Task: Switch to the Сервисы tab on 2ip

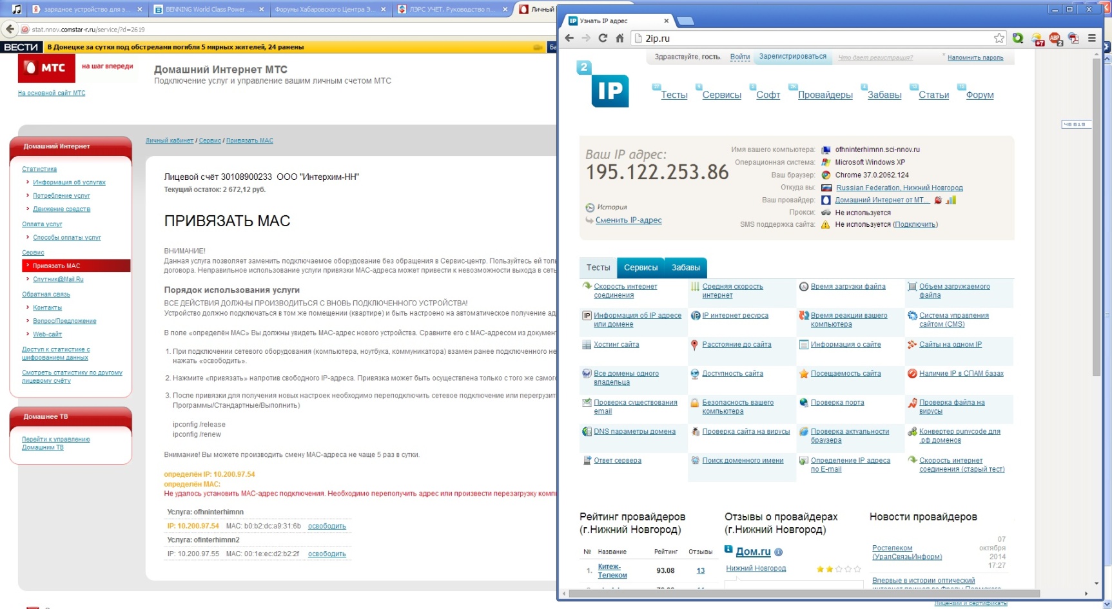Action: (x=641, y=267)
